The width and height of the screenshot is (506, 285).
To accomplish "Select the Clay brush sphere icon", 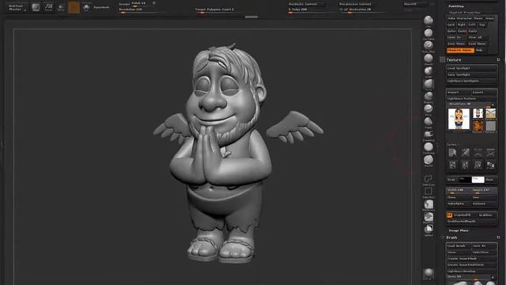I will click(429, 20).
